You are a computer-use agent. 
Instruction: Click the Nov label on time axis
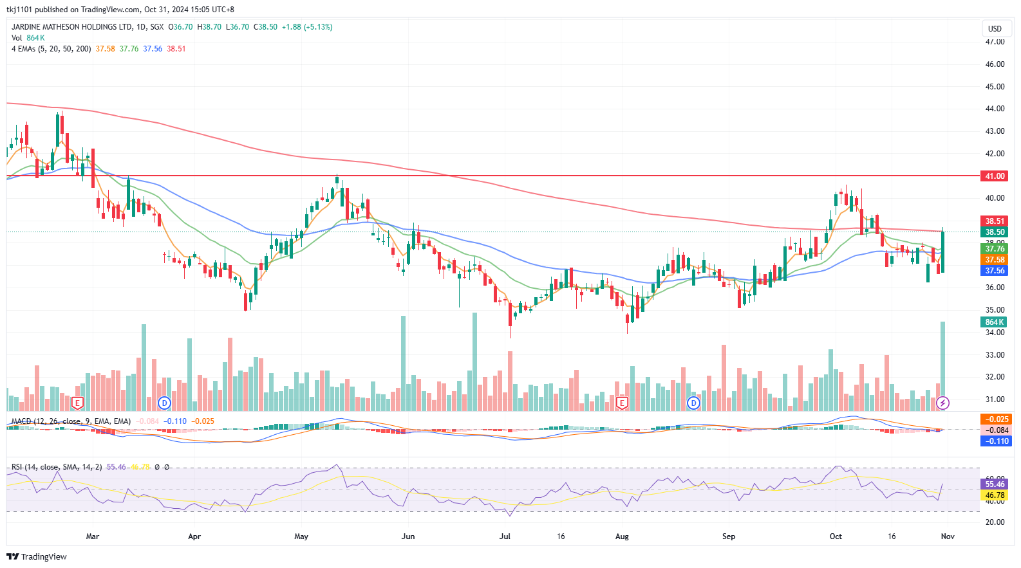948,536
